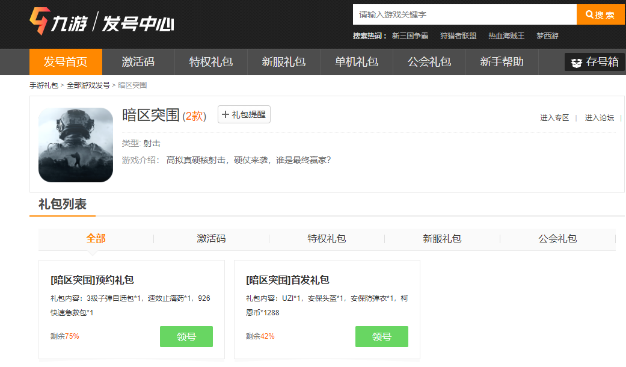Click 全部游戏发号 breadcrumb link
The width and height of the screenshot is (626, 367).
(88, 85)
